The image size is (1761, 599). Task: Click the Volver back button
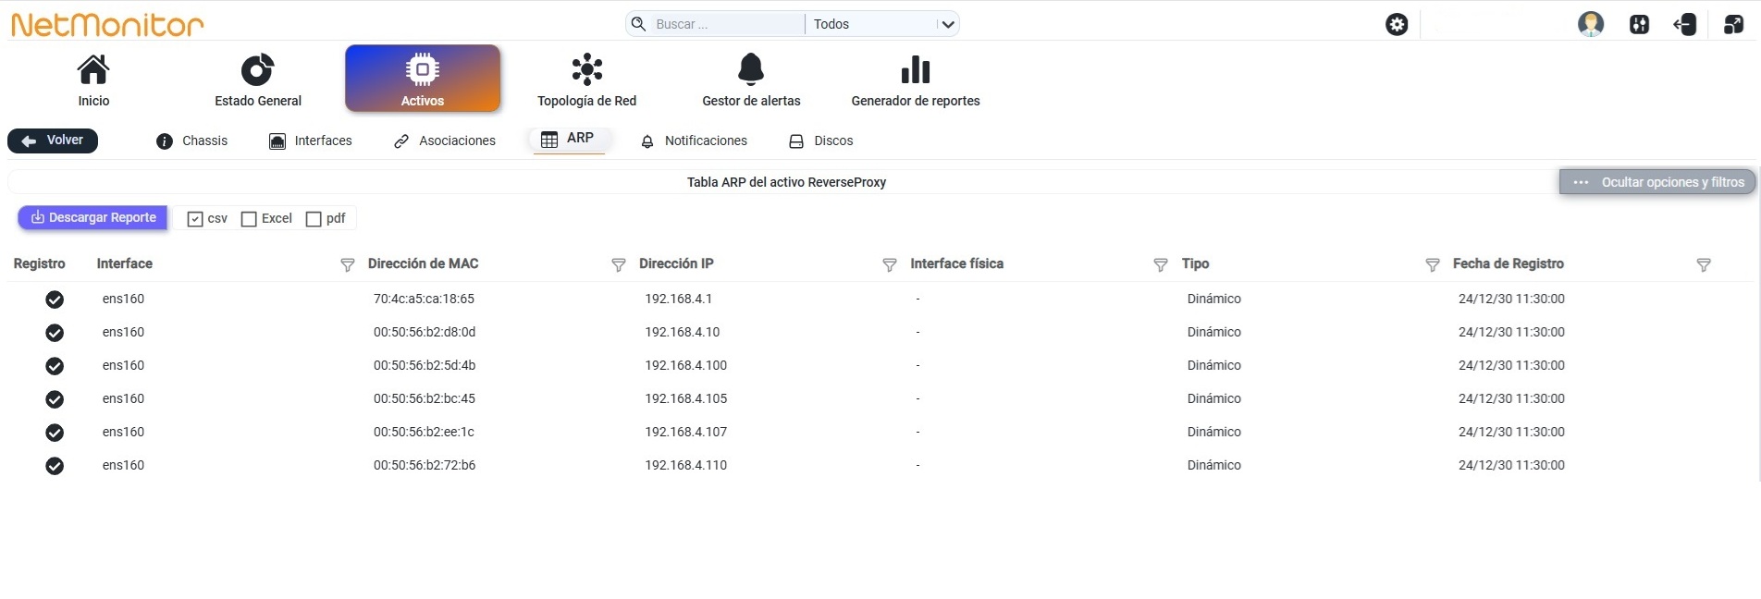53,141
